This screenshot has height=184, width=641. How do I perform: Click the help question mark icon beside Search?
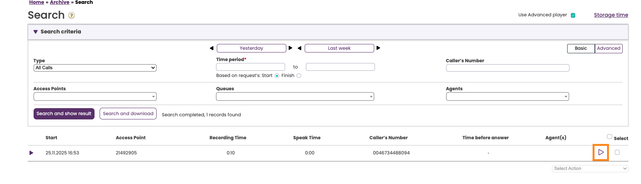(x=71, y=16)
